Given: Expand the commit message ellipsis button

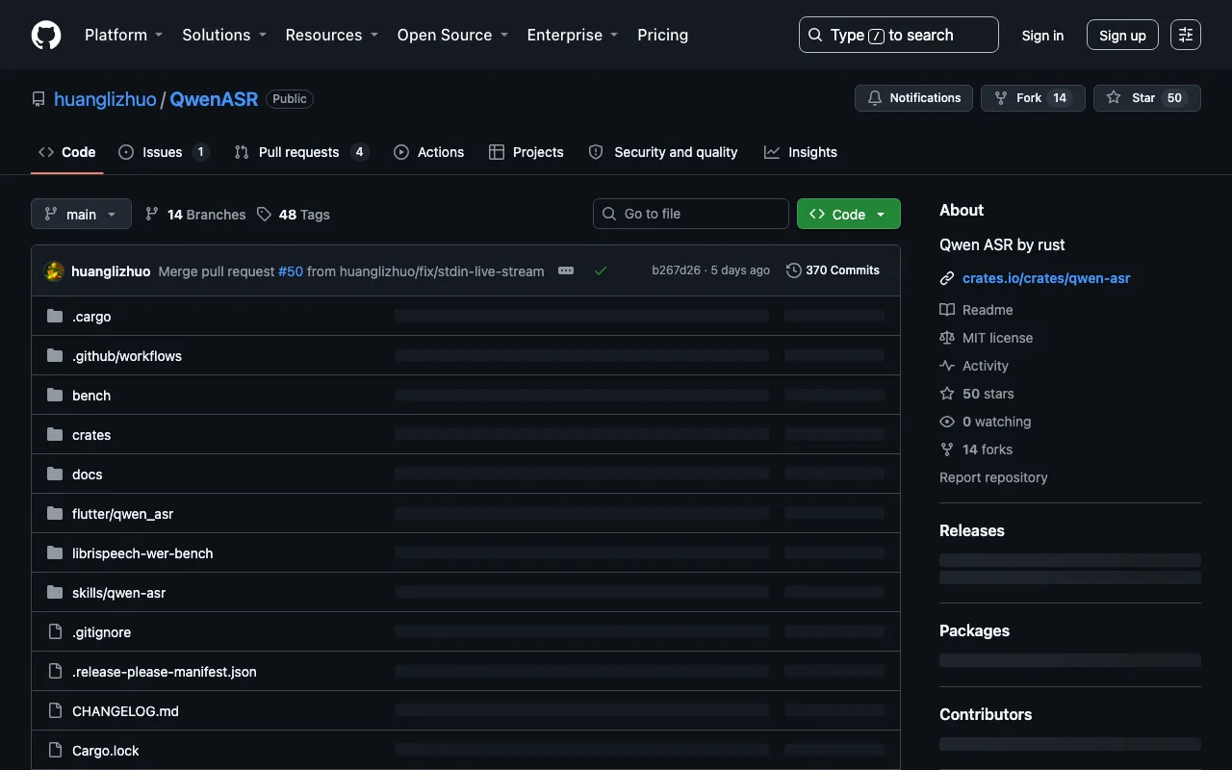Looking at the screenshot, I should pos(566,271).
